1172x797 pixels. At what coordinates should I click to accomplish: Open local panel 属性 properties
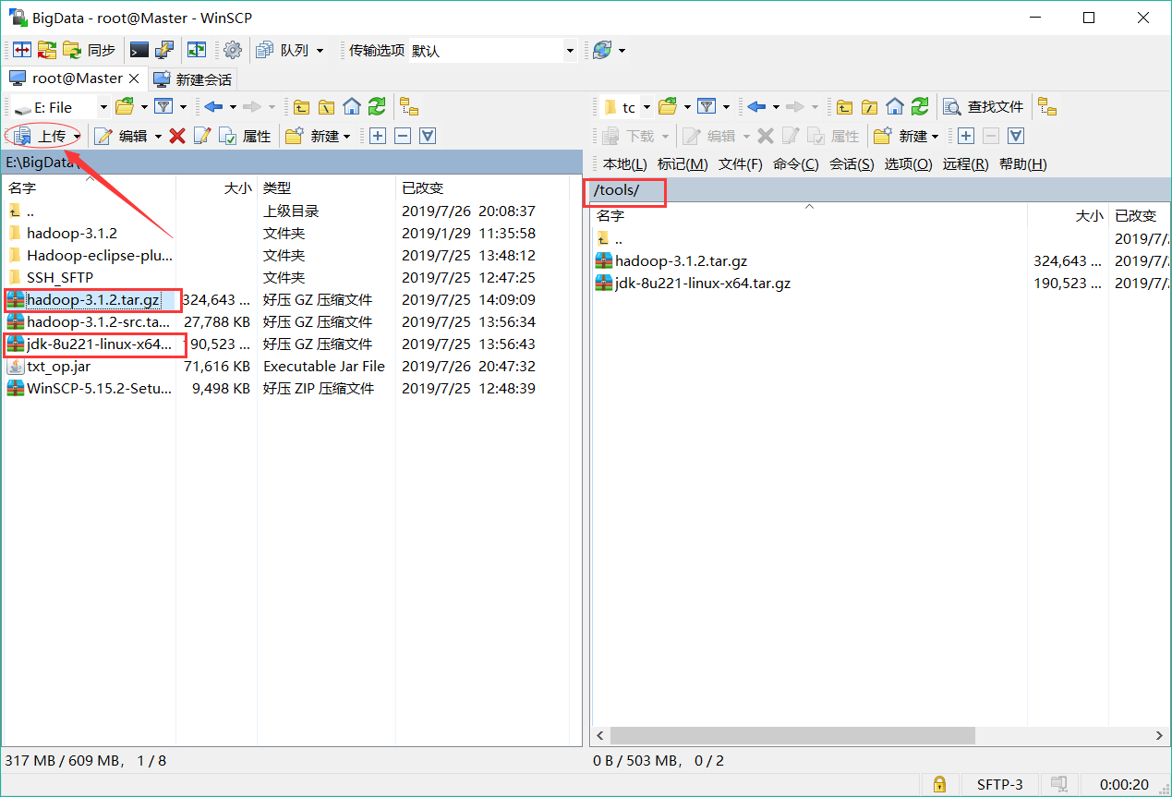pyautogui.click(x=245, y=136)
